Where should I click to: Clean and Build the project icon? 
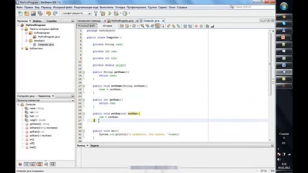(x=103, y=13)
